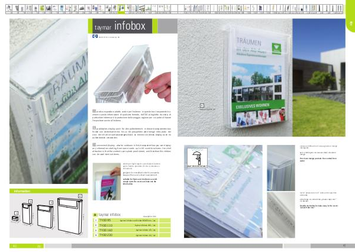The image size is (355, 252).
Task: Click the umbrella rain-protection icon
Action: (198, 158)
